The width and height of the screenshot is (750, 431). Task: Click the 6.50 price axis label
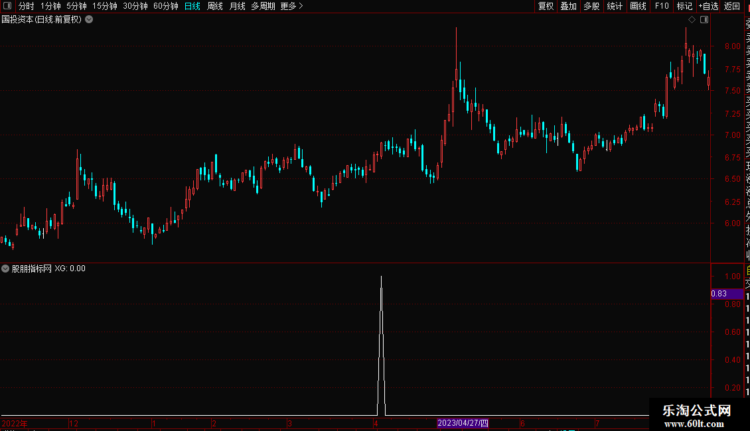point(732,179)
